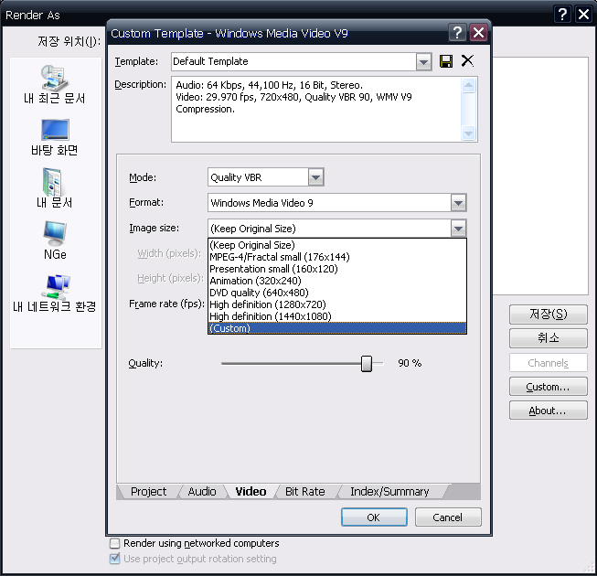
Task: Click the 취소 cancel button in Render As
Action: (x=549, y=338)
